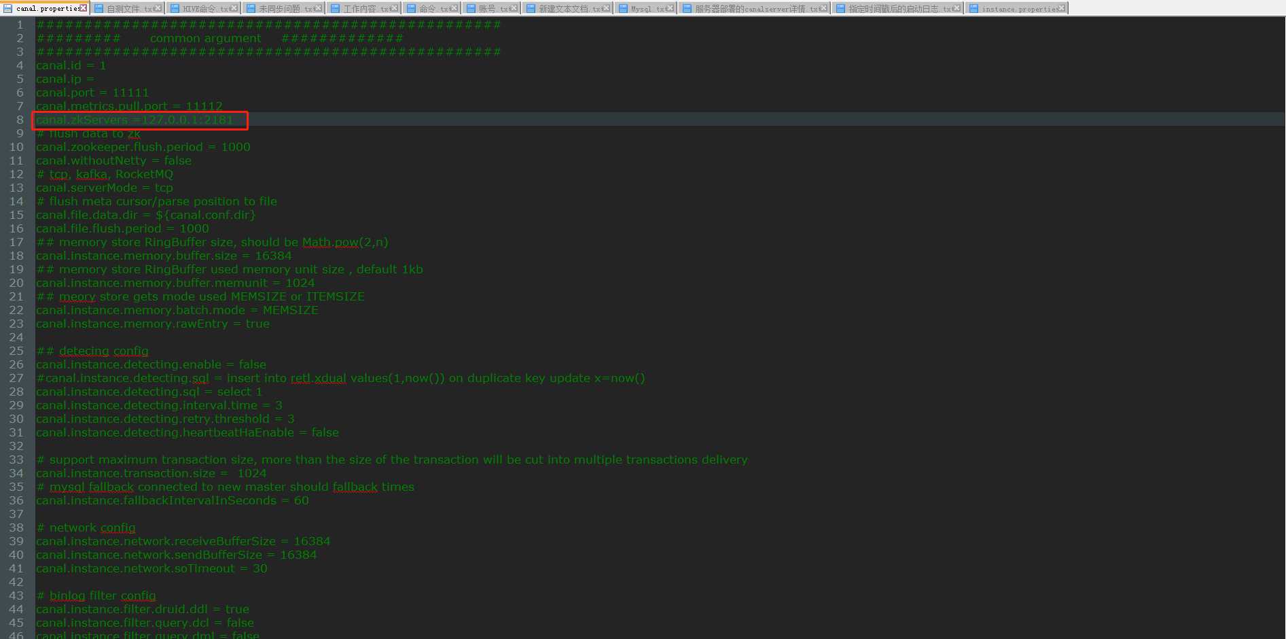
Task: Click 'canal.instance.memory.buffer.memunit = 1024' line
Action: 175,283
